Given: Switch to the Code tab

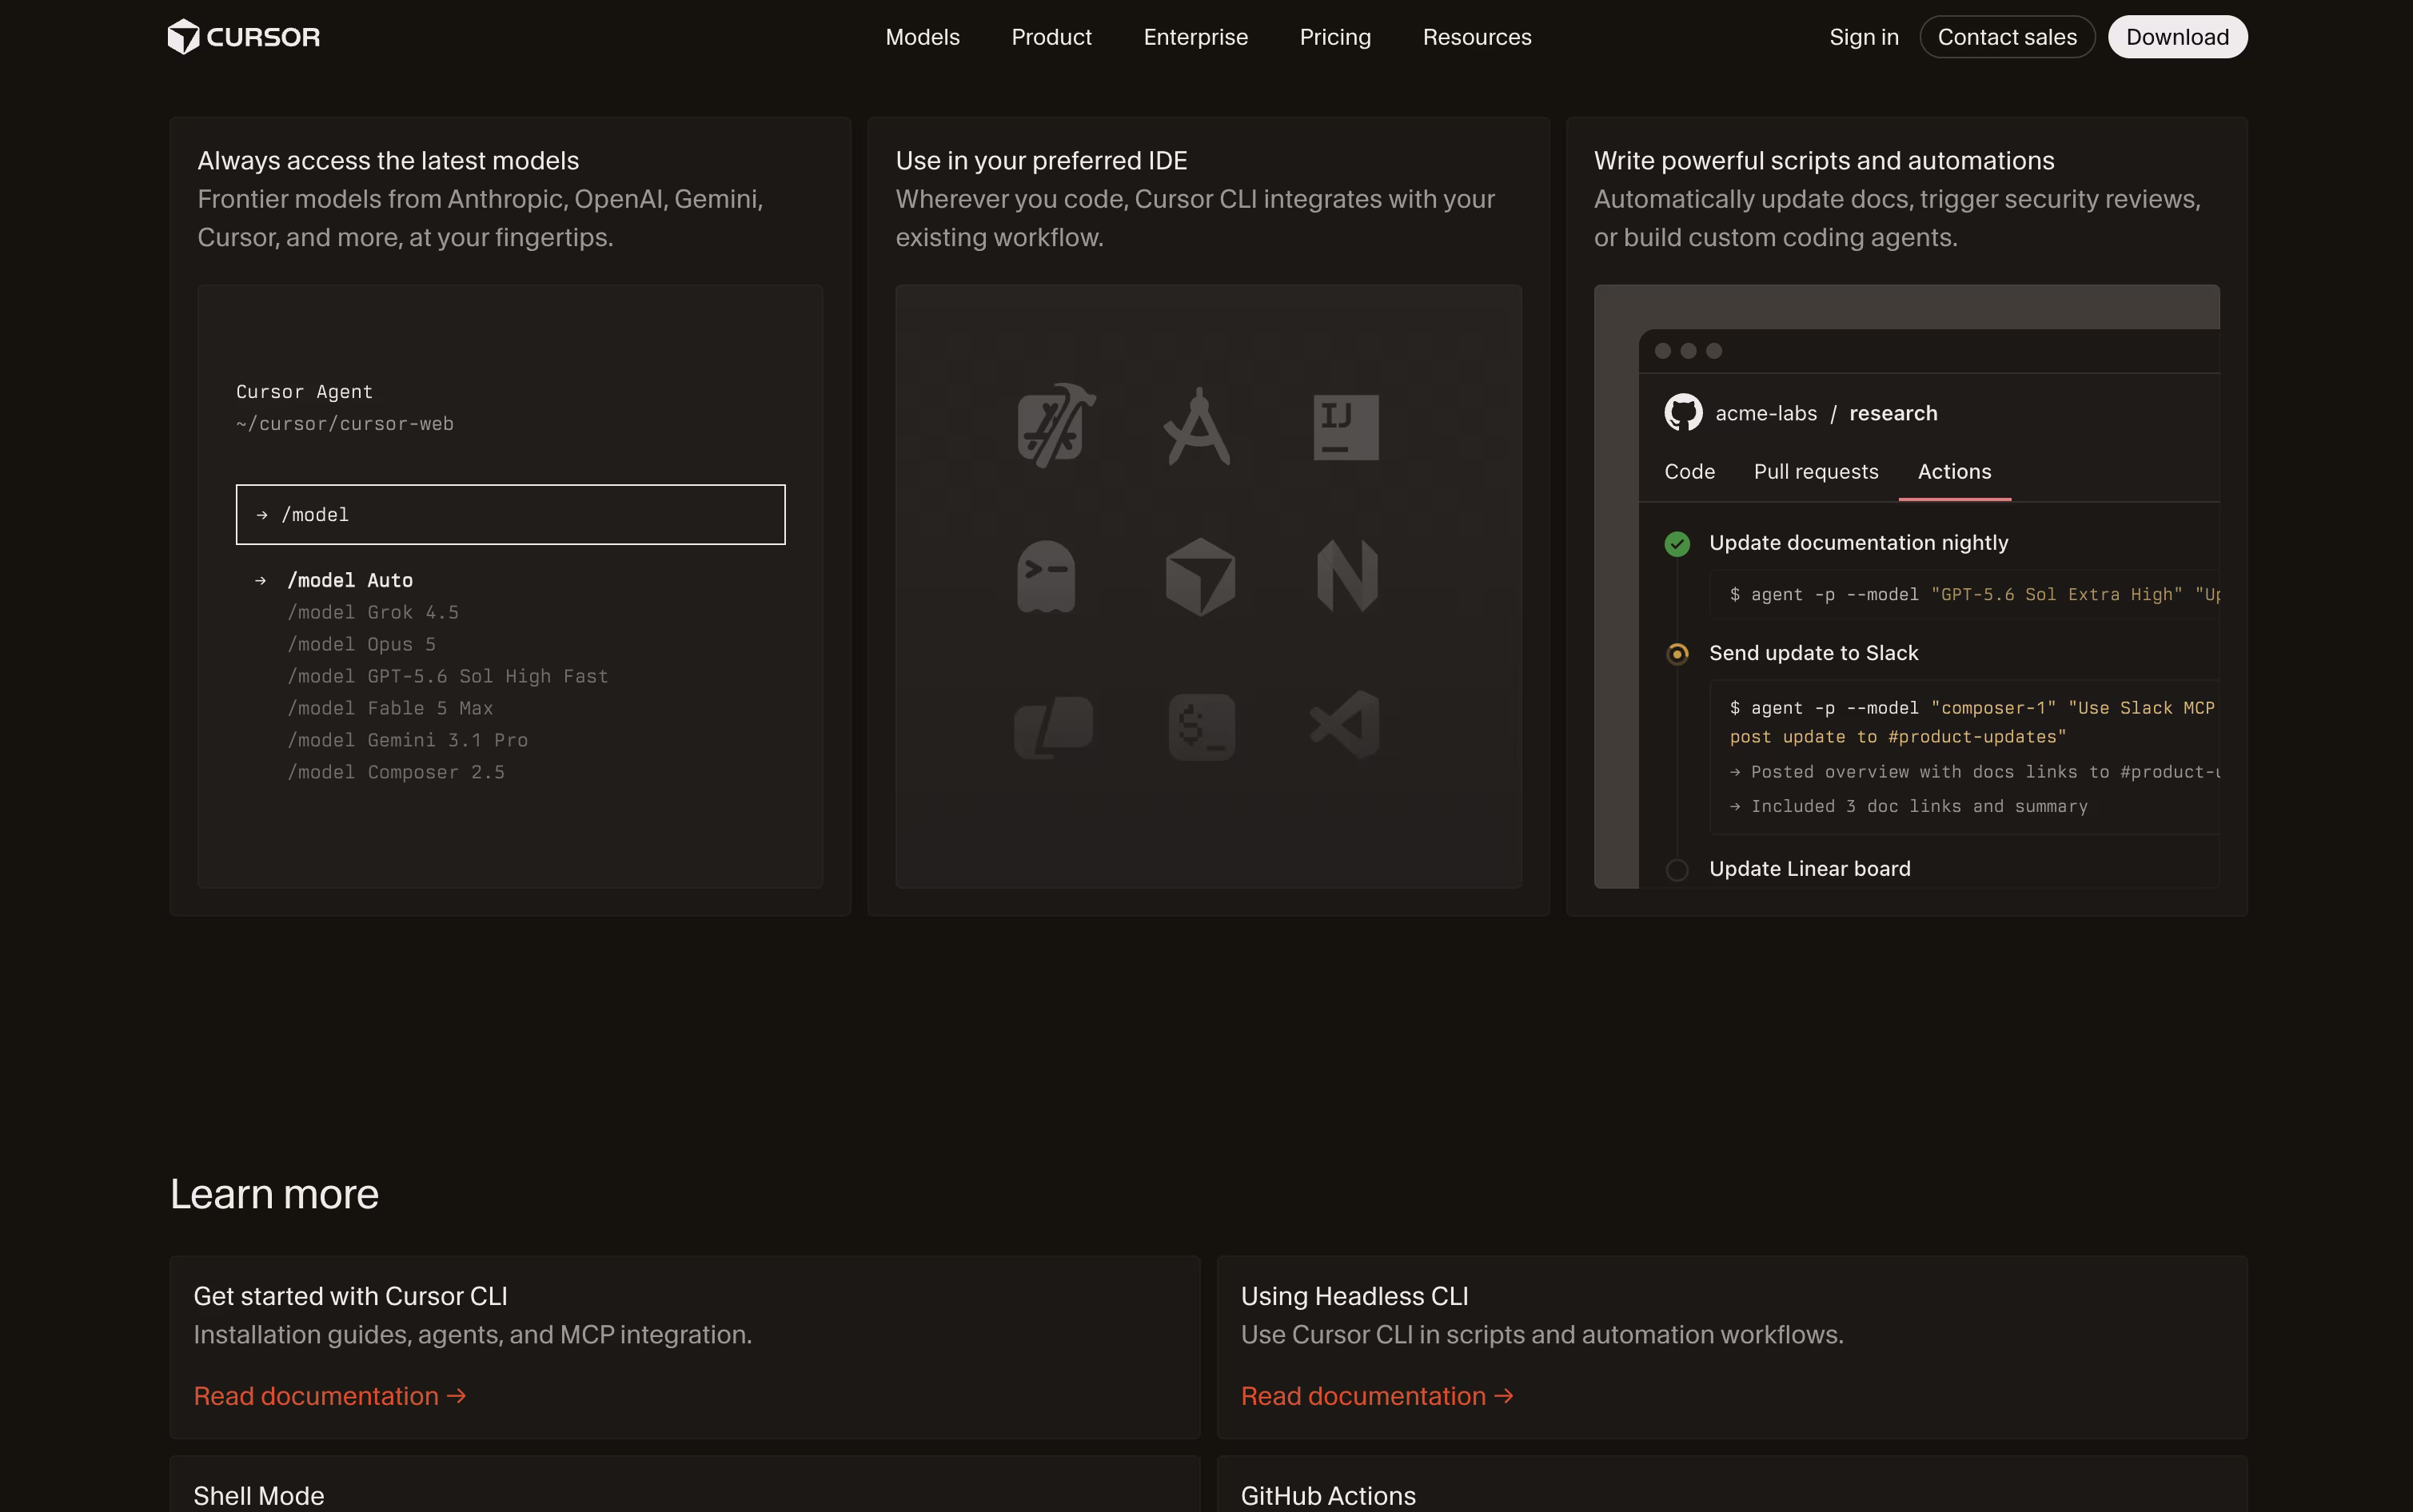Looking at the screenshot, I should tap(1689, 472).
